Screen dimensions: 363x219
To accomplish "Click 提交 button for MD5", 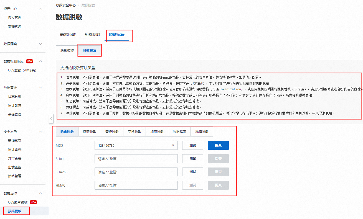I will click(218, 145).
